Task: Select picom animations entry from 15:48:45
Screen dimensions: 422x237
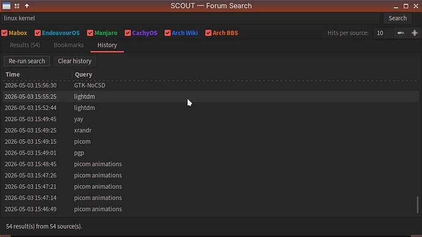Action: click(x=211, y=164)
